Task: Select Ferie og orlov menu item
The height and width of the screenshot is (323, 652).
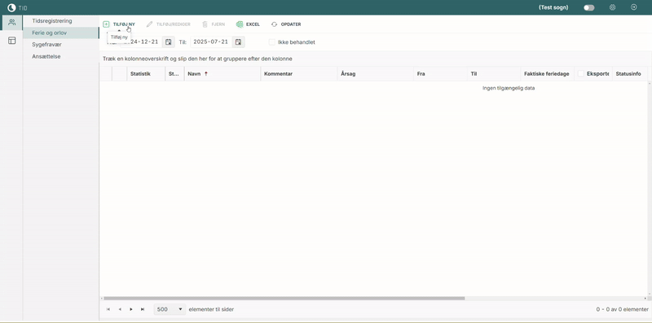Action: 60,33
